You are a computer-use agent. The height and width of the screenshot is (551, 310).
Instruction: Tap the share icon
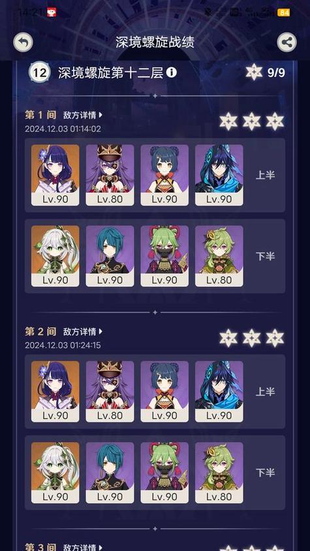tap(287, 42)
